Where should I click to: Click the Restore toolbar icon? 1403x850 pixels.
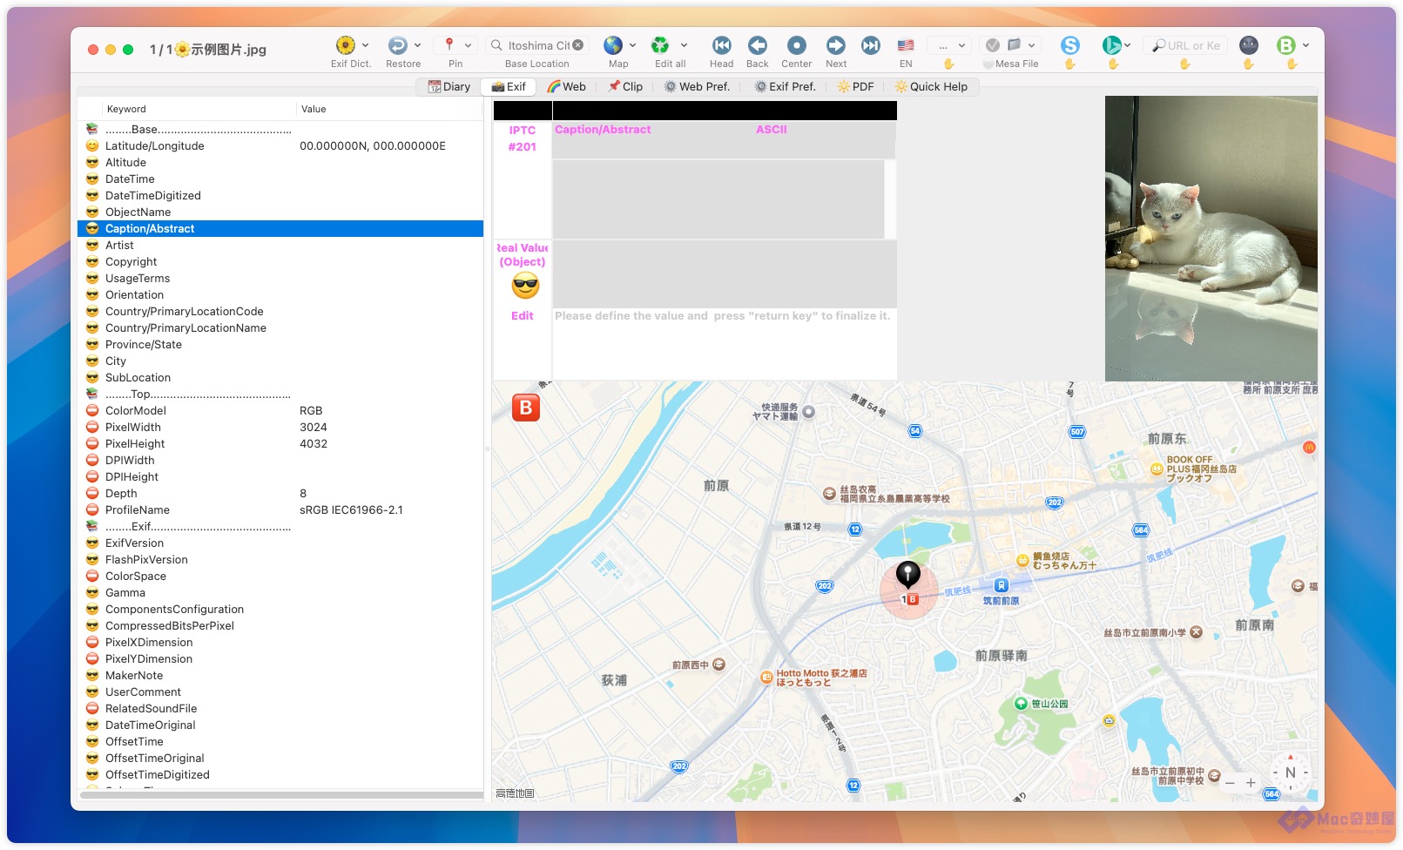click(397, 45)
